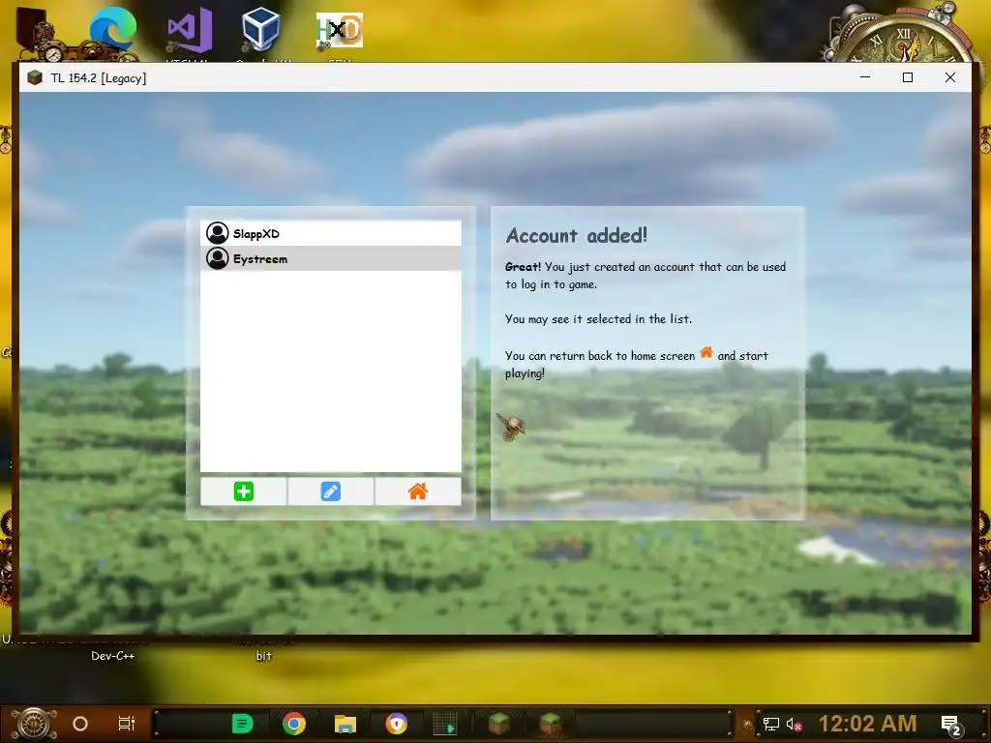Return home via orange house button
Image resolution: width=991 pixels, height=743 pixels.
point(418,490)
